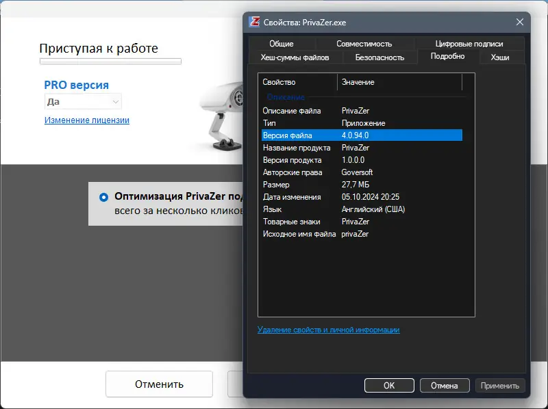
Task: Open the PRO версия dropdown showing Да
Action: (82, 101)
